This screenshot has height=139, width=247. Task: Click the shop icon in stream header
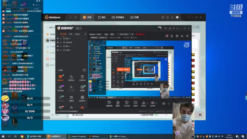tap(177, 36)
